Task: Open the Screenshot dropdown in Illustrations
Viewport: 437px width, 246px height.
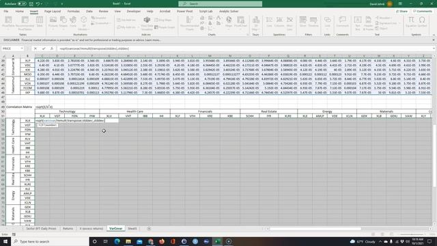Action: click(x=100, y=23)
